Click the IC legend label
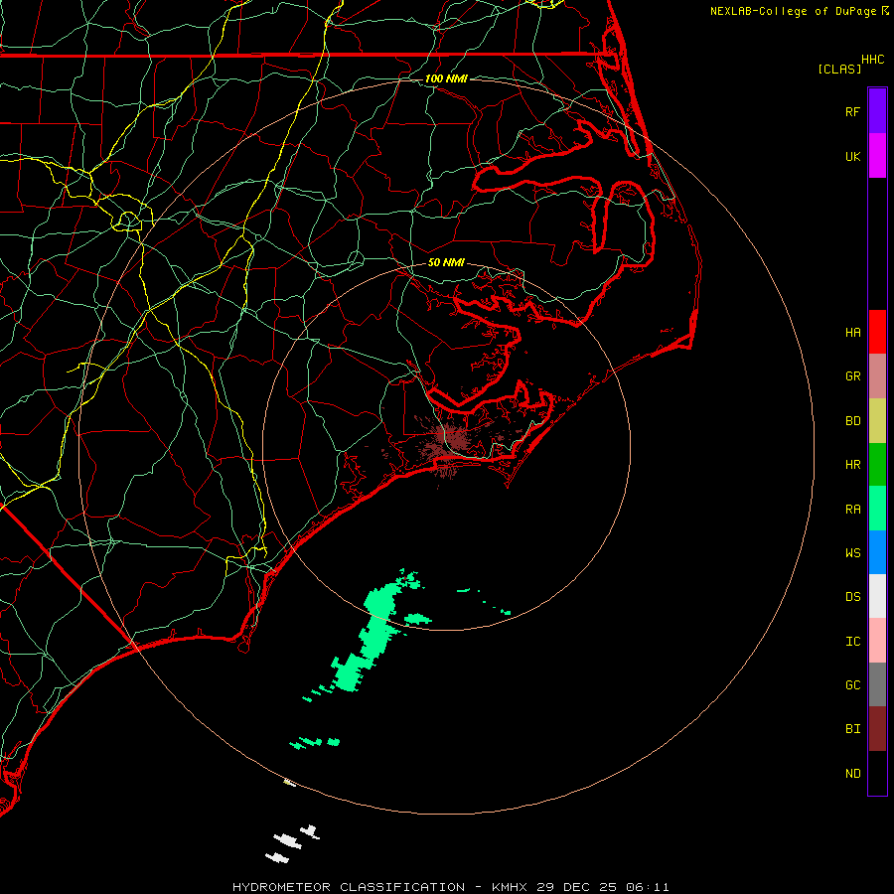 coord(852,642)
